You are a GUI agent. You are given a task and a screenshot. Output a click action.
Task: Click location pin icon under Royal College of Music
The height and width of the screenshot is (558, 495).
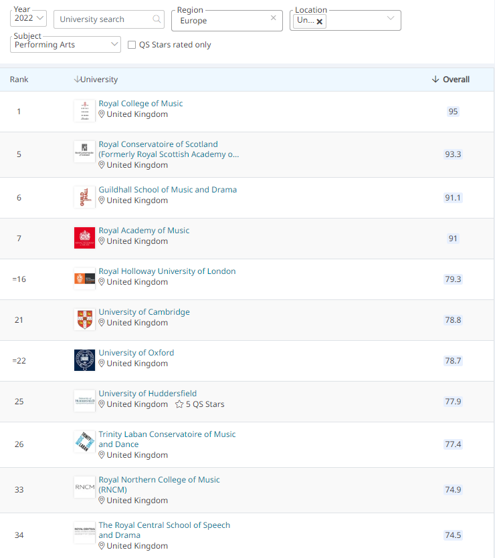click(x=102, y=114)
